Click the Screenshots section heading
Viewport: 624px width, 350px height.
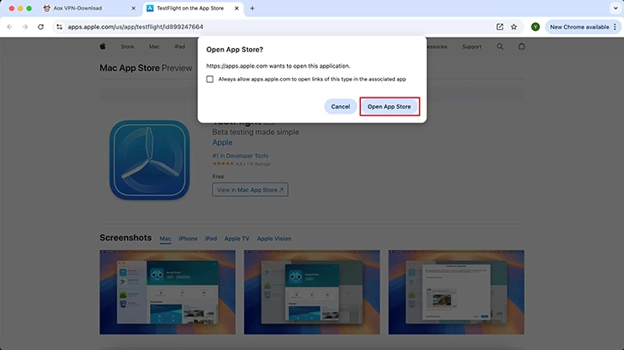(x=125, y=238)
